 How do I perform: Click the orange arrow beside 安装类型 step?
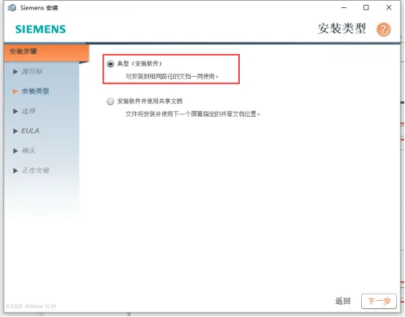[15, 91]
